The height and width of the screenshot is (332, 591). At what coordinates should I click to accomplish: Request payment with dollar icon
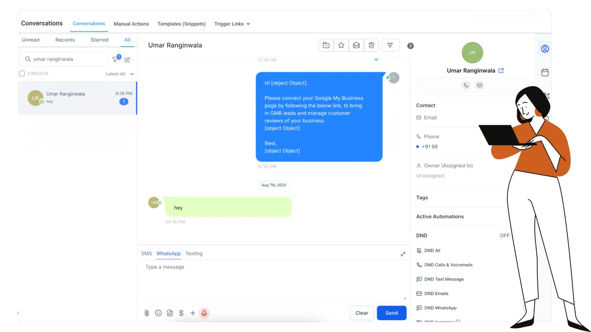point(181,313)
